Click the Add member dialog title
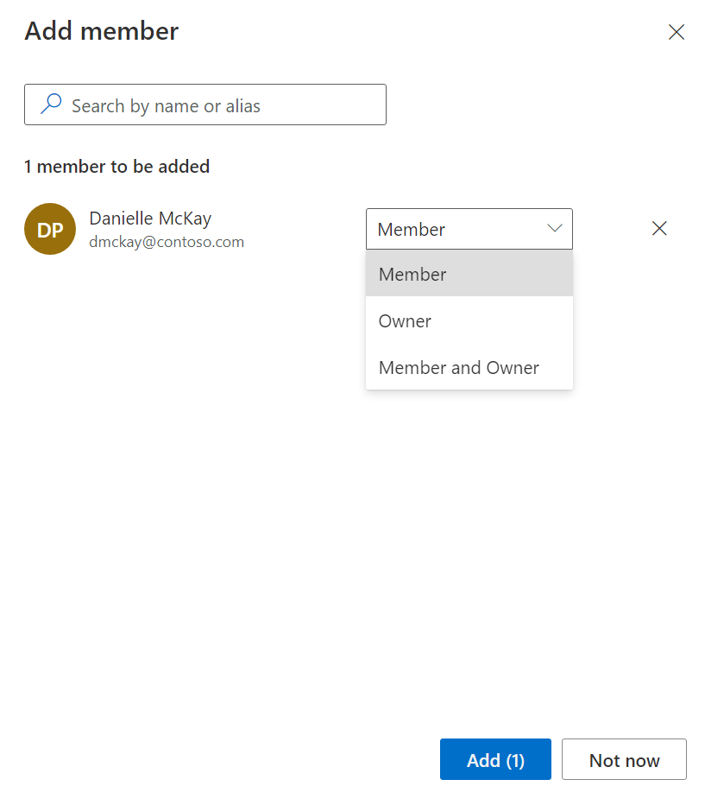Viewport: 705px width, 805px height. tap(100, 31)
